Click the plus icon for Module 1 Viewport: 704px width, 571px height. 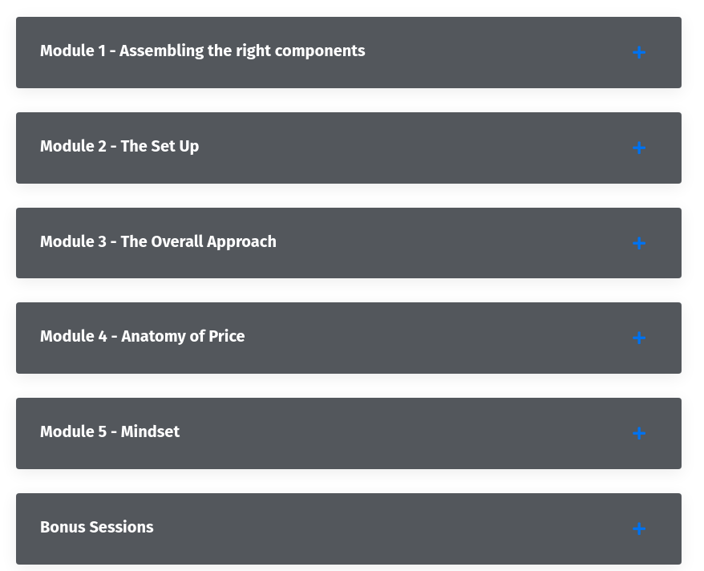click(639, 53)
